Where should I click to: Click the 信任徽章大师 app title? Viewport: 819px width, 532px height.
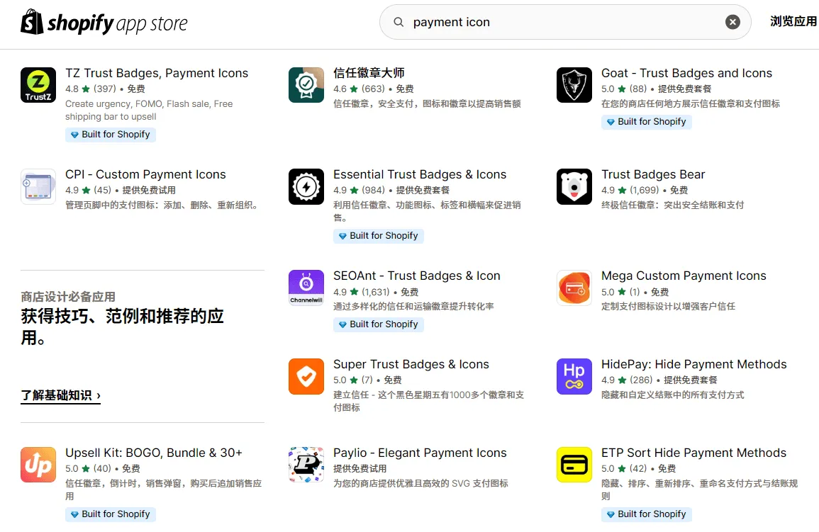[369, 73]
